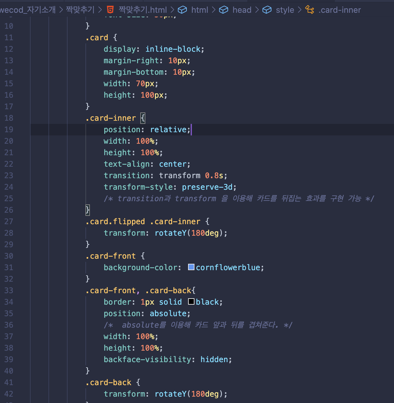Open the 짝맞추기 folder breadcrumb
Screen dimensions: 394x403
80,10
